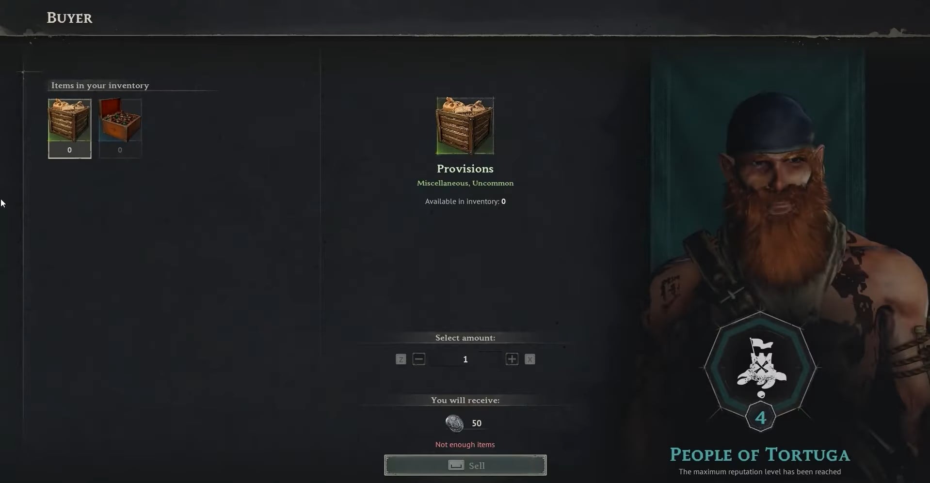Viewport: 930px width, 483px height.
Task: Click the People of Tortuga title
Action: [760, 454]
